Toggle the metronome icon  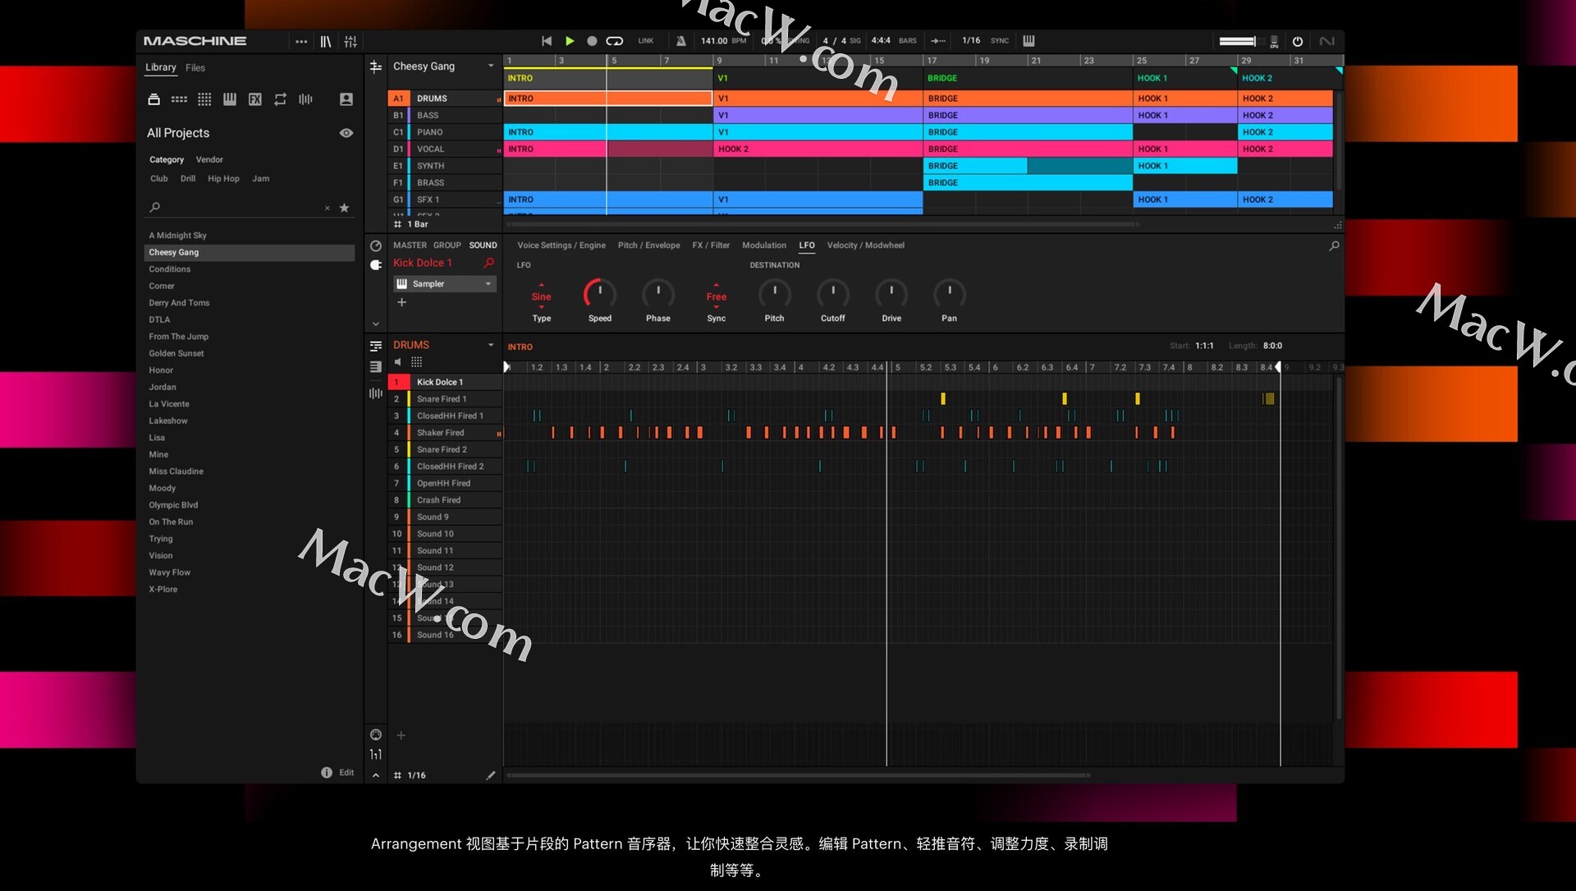(x=680, y=41)
